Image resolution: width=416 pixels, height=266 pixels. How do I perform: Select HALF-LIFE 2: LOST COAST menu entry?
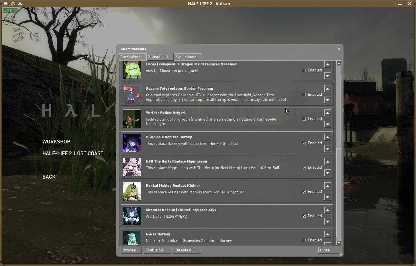pyautogui.click(x=73, y=153)
